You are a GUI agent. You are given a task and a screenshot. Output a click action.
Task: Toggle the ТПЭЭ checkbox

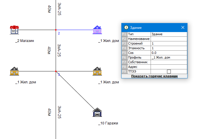click(169, 71)
